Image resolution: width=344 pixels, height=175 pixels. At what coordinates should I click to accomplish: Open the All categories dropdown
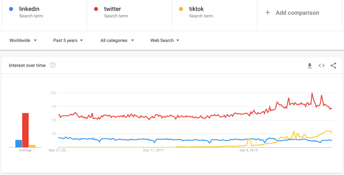pos(117,41)
